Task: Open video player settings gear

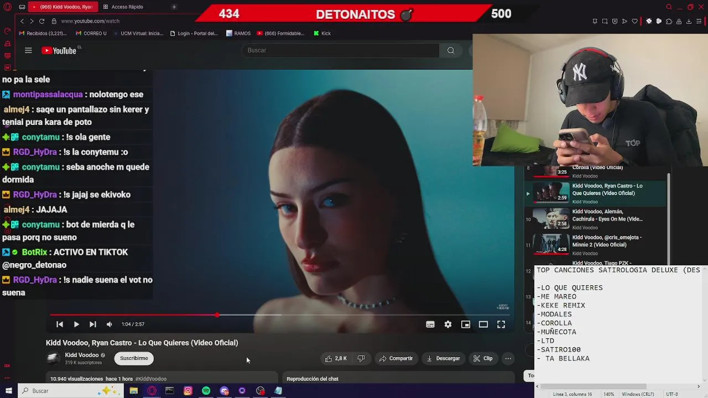Action: (x=448, y=324)
